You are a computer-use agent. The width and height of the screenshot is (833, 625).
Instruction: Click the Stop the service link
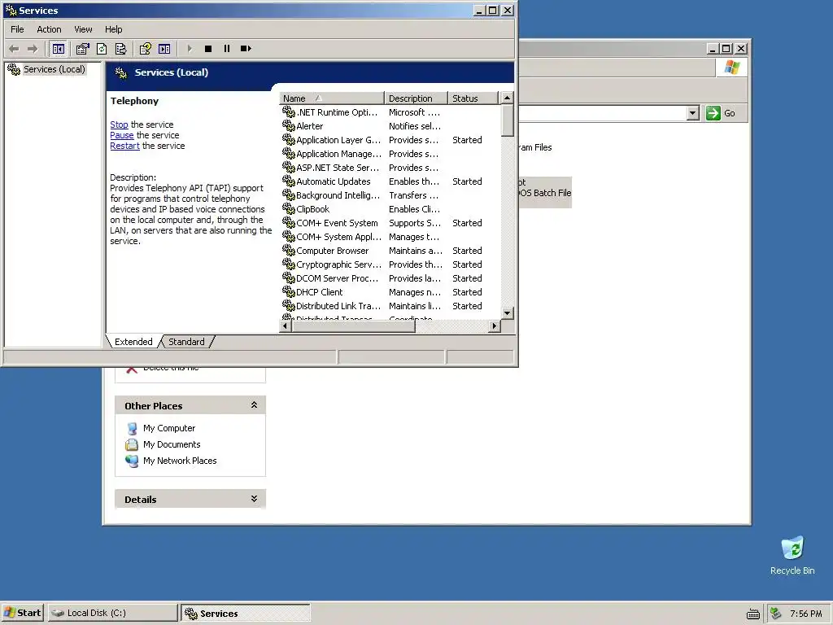pos(119,125)
